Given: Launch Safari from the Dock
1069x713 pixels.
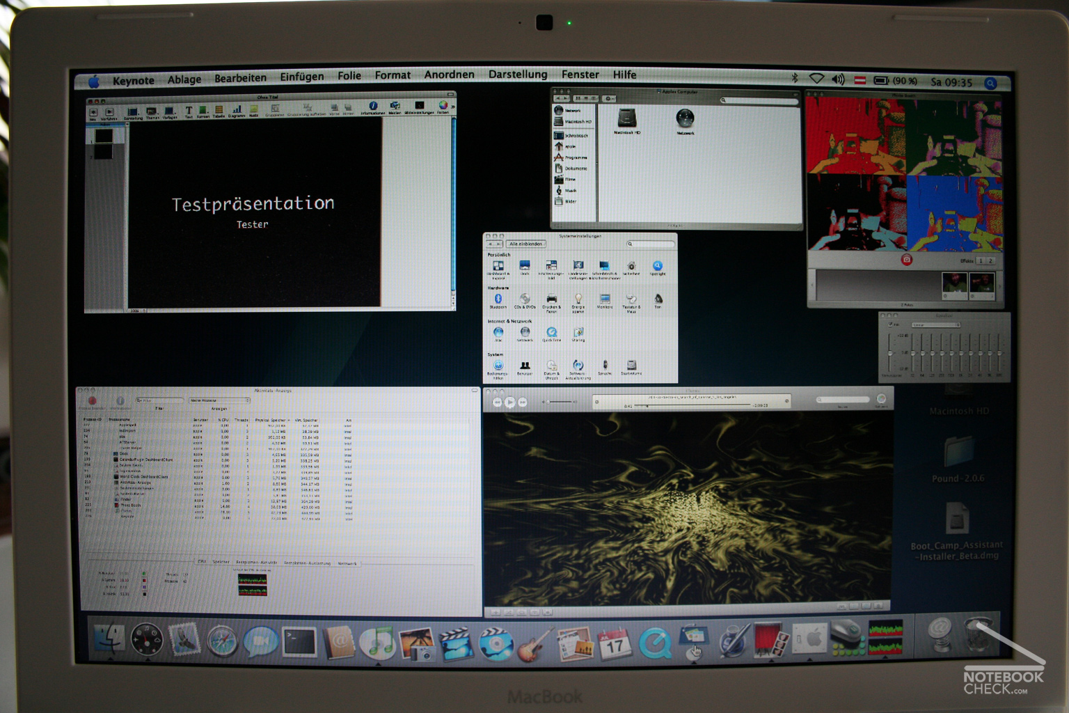Looking at the screenshot, I should (222, 641).
